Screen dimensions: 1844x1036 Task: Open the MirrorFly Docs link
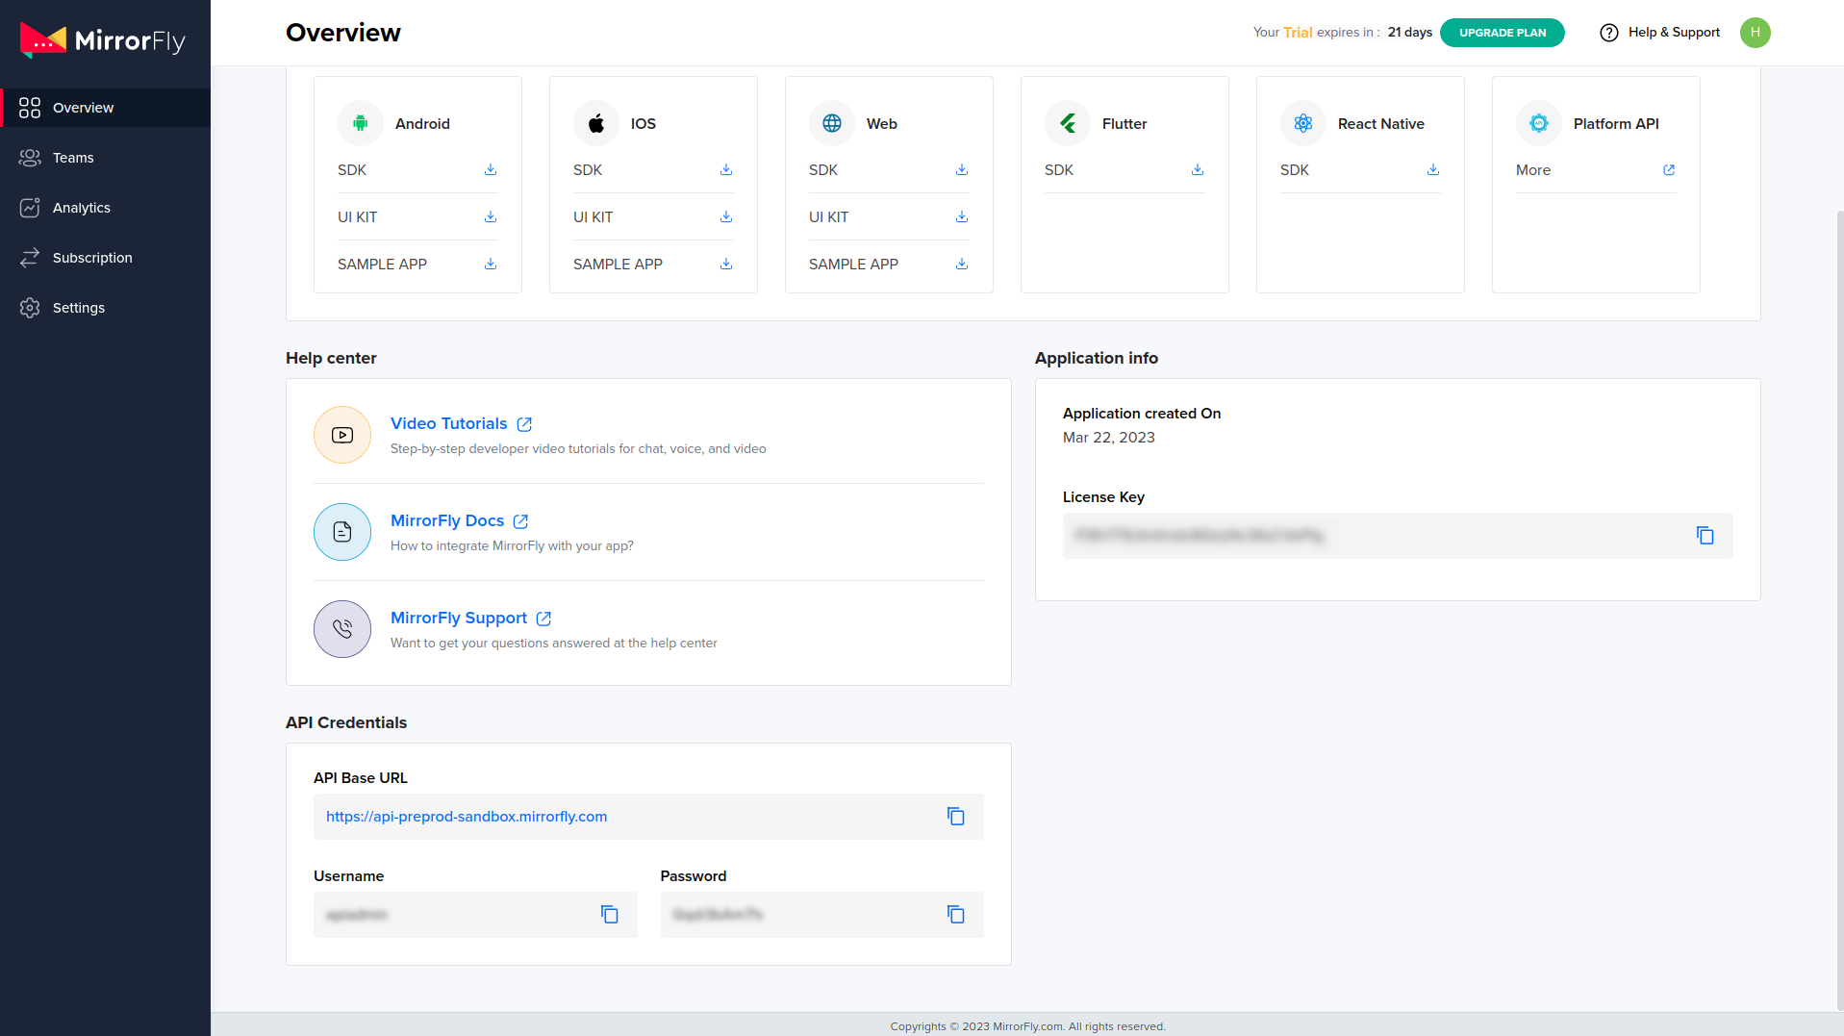(447, 521)
